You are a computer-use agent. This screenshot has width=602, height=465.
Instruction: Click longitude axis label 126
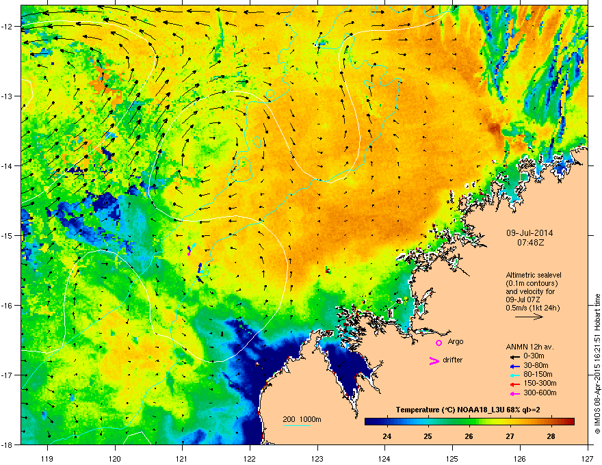click(x=520, y=458)
